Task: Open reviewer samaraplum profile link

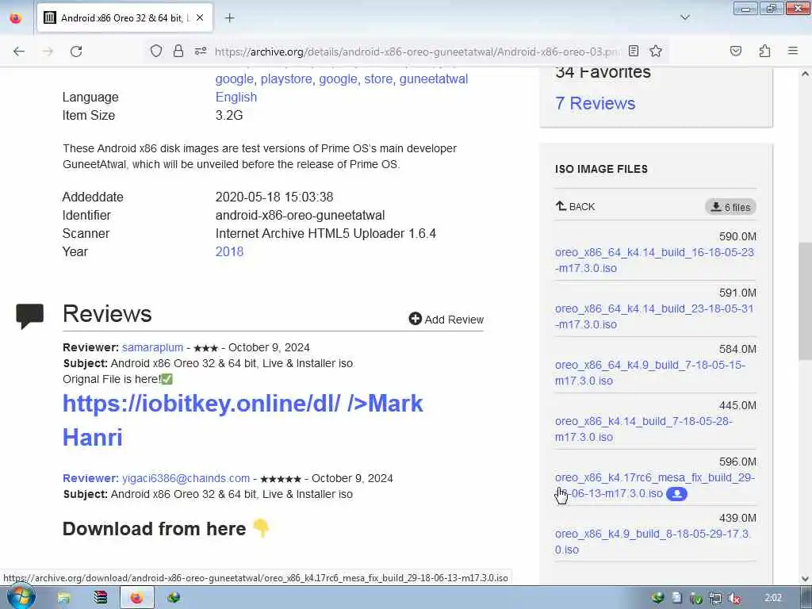Action: pyautogui.click(x=152, y=347)
